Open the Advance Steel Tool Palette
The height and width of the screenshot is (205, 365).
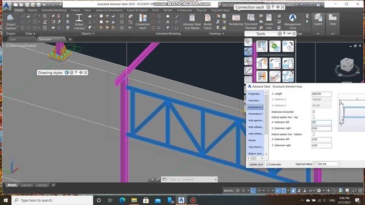pyautogui.click(x=192, y=22)
